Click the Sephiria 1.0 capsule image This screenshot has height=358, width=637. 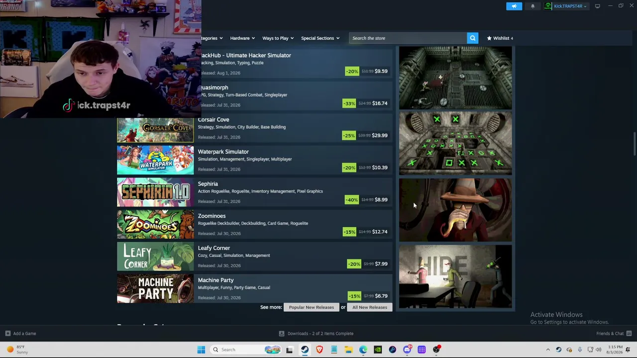[x=155, y=192]
